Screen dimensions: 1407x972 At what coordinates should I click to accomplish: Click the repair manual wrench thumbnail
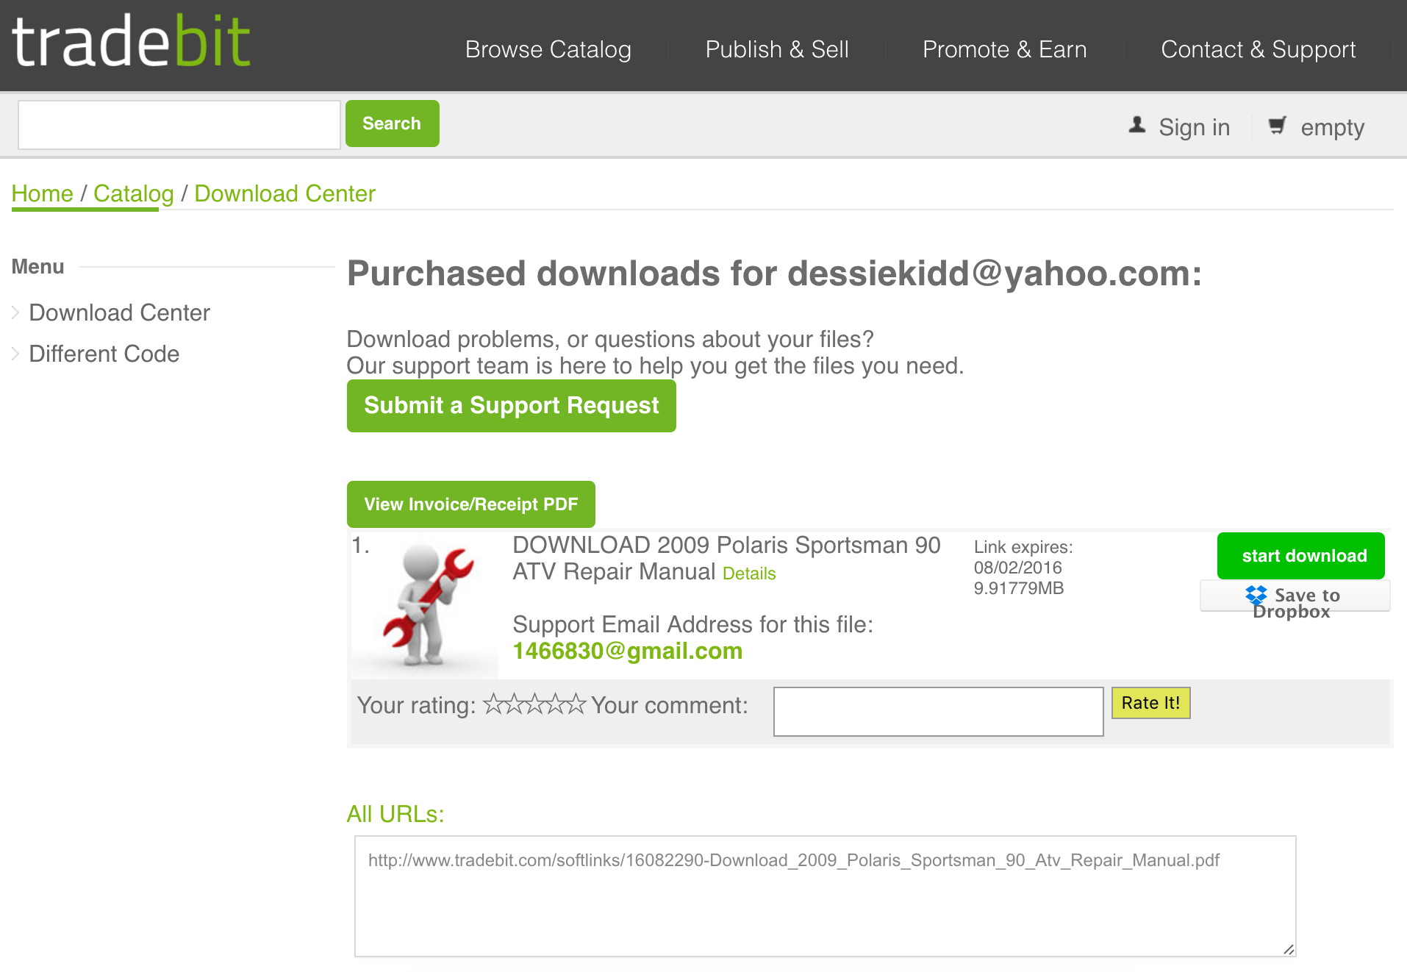pyautogui.click(x=426, y=604)
